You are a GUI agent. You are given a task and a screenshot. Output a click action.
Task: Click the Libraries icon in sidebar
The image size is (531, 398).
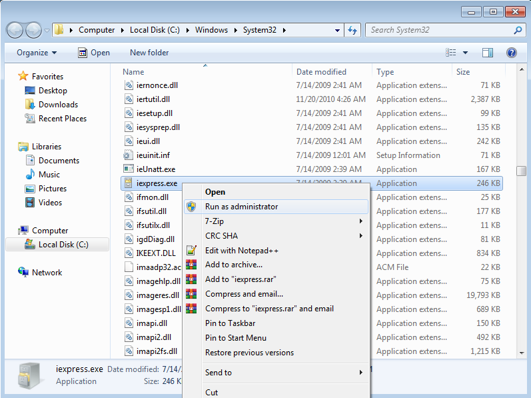coord(23,146)
